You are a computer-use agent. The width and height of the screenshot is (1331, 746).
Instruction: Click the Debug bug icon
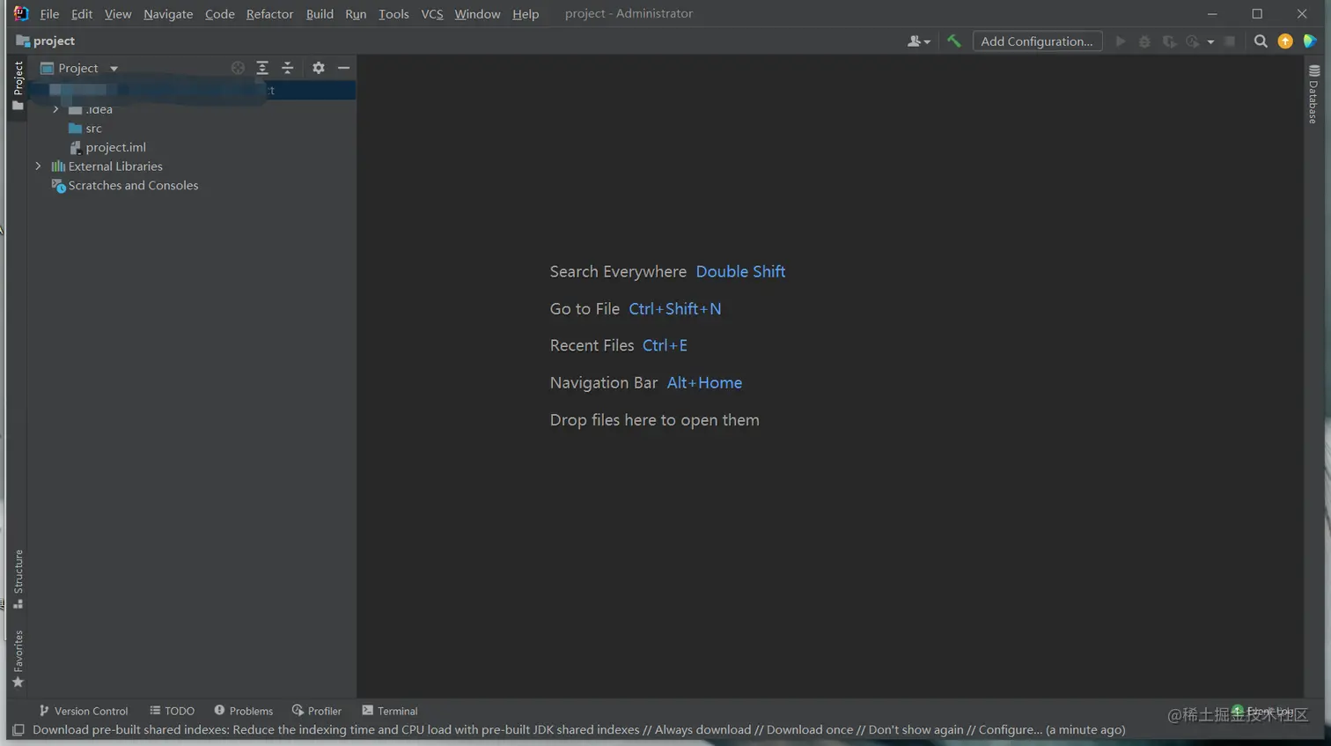pyautogui.click(x=1144, y=41)
